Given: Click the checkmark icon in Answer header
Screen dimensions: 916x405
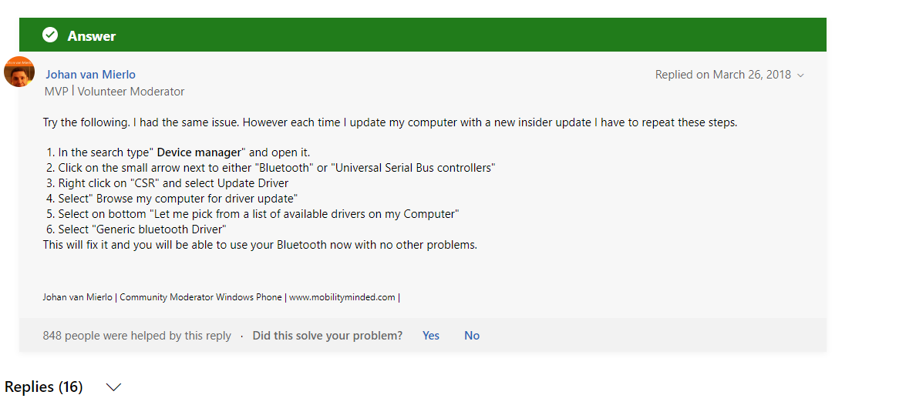Looking at the screenshot, I should coord(50,35).
